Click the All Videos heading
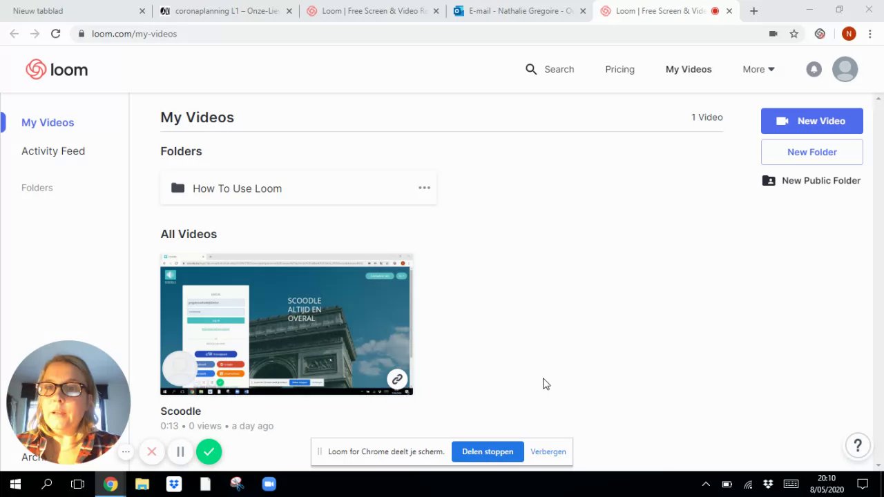The height and width of the screenshot is (497, 884). pos(189,234)
